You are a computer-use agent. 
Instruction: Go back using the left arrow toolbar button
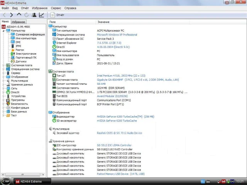tap(4, 15)
